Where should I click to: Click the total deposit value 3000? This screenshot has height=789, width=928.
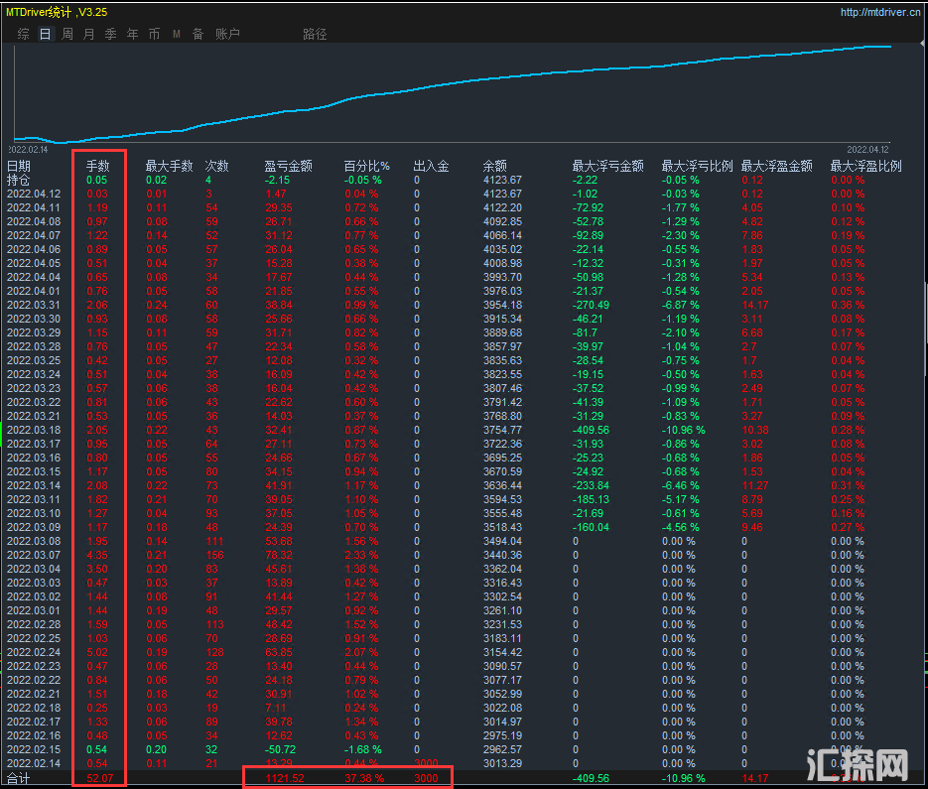(x=426, y=778)
